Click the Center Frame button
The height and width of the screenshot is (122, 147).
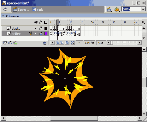point(52,43)
